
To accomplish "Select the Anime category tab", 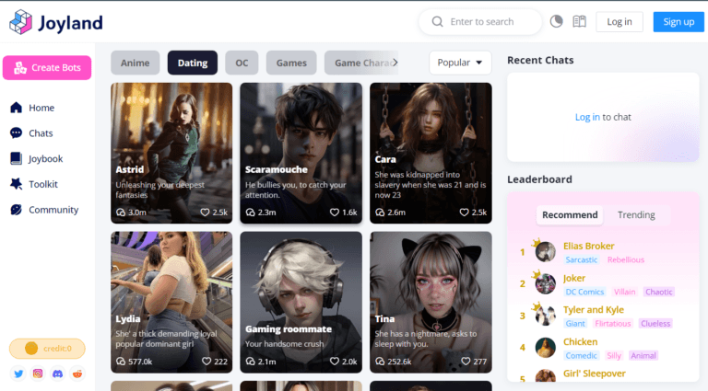I will (135, 63).
